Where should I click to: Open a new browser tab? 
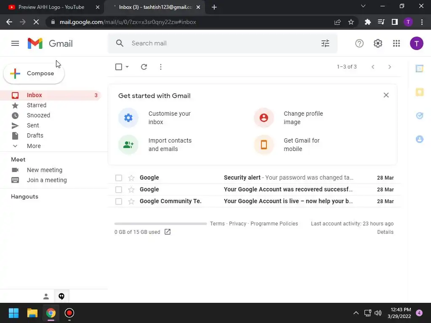214,7
